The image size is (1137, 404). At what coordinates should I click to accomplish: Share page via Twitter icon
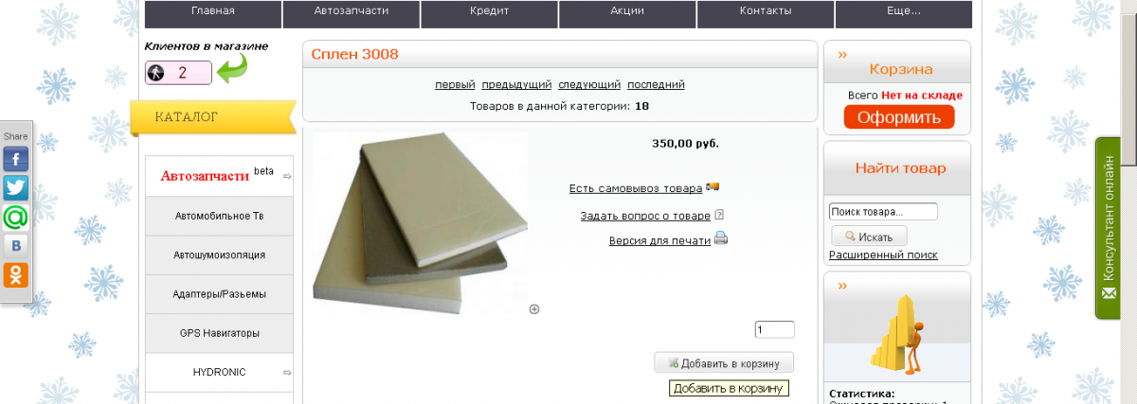click(16, 187)
